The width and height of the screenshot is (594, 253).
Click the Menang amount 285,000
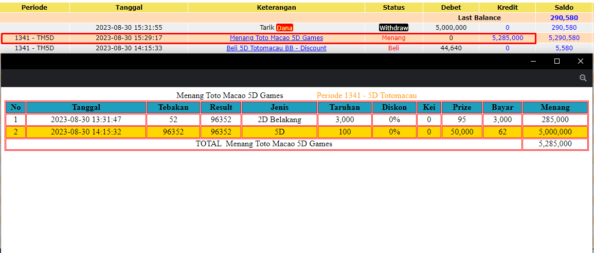[x=555, y=120]
